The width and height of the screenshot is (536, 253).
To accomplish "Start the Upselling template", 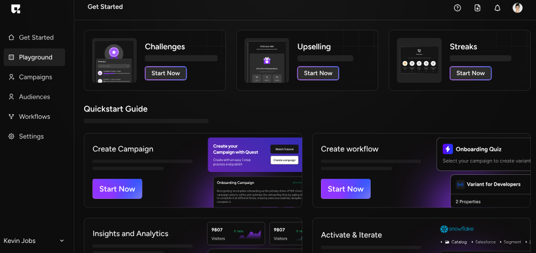I will [318, 73].
